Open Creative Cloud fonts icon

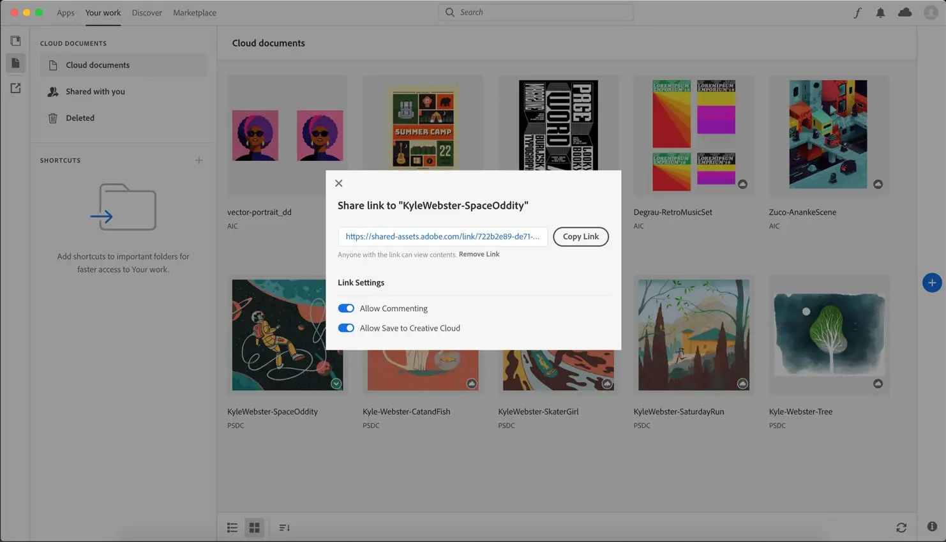pyautogui.click(x=857, y=12)
